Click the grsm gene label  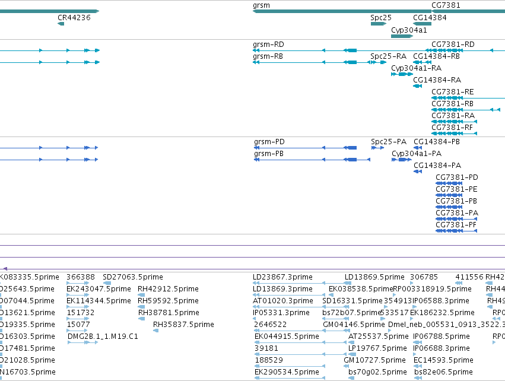(261, 5)
